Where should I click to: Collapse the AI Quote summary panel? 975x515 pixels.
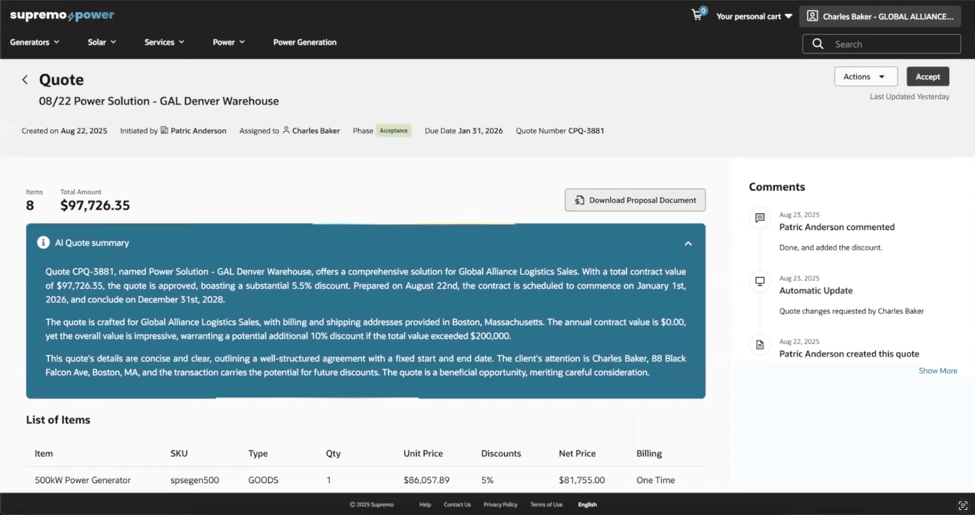[688, 244]
